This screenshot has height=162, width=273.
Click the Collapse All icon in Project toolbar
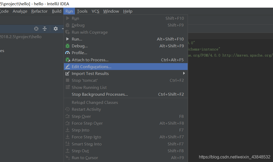[x=45, y=28]
